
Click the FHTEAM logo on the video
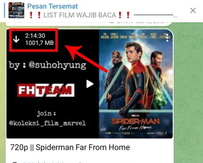tap(46, 90)
